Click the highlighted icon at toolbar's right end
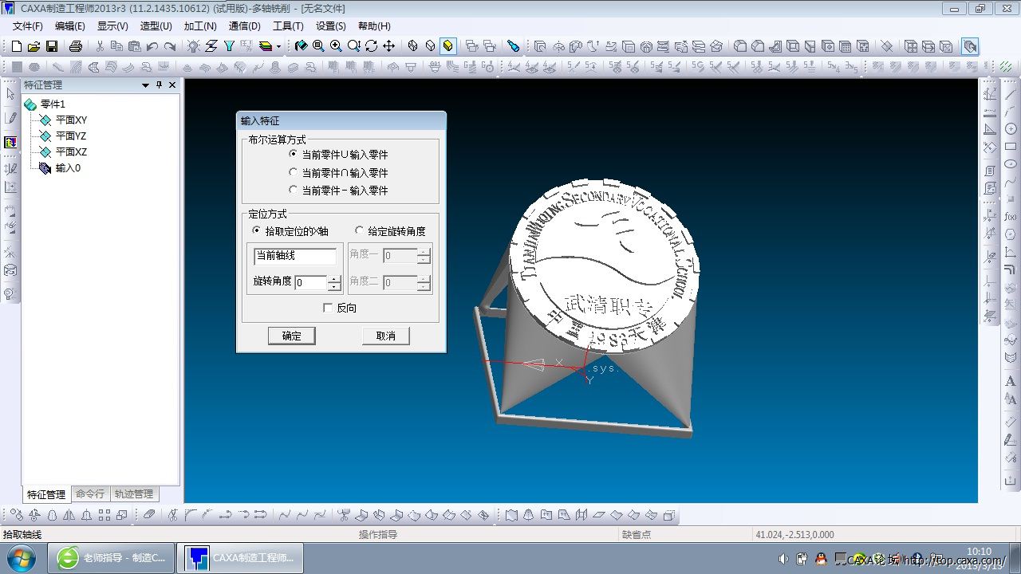 pyautogui.click(x=970, y=46)
